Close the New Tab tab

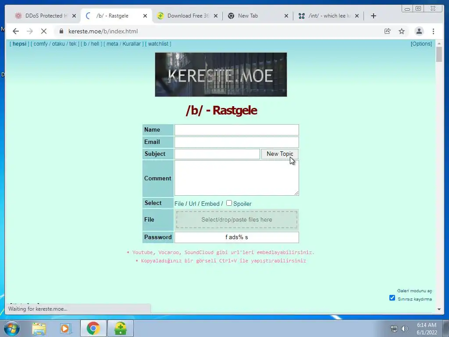pyautogui.click(x=286, y=16)
